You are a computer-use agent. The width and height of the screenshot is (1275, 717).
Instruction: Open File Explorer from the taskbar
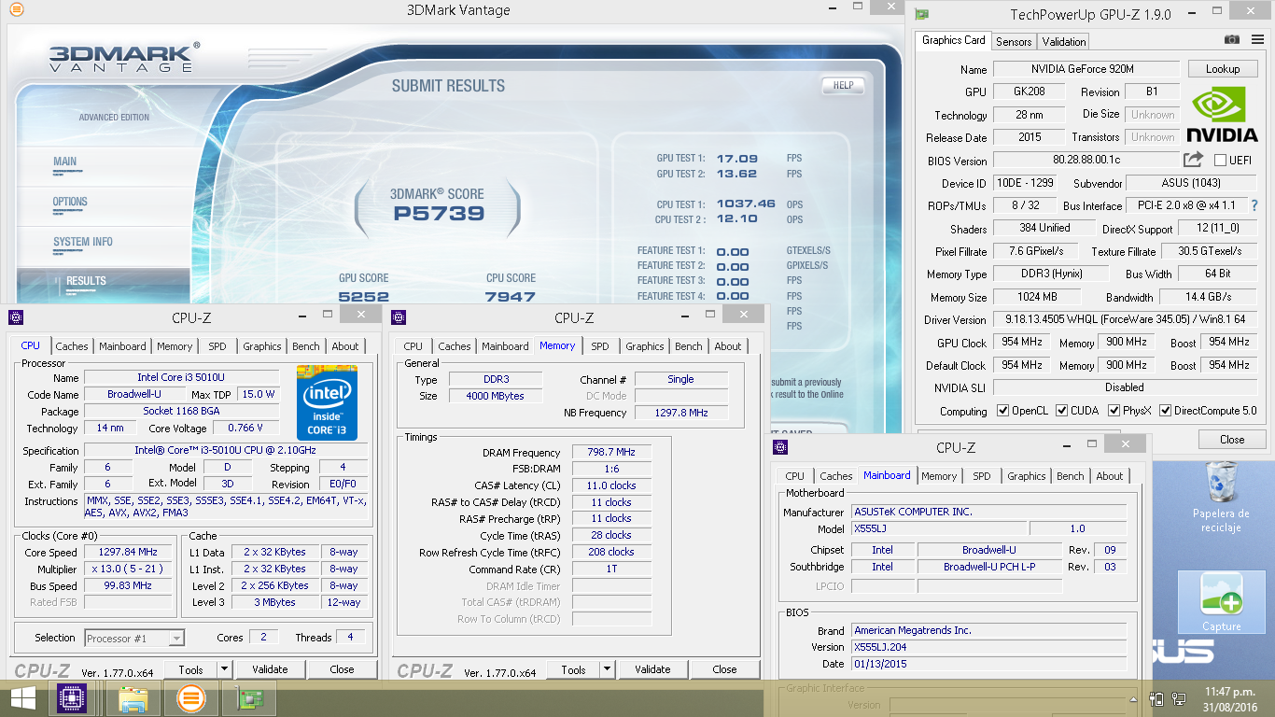(133, 698)
